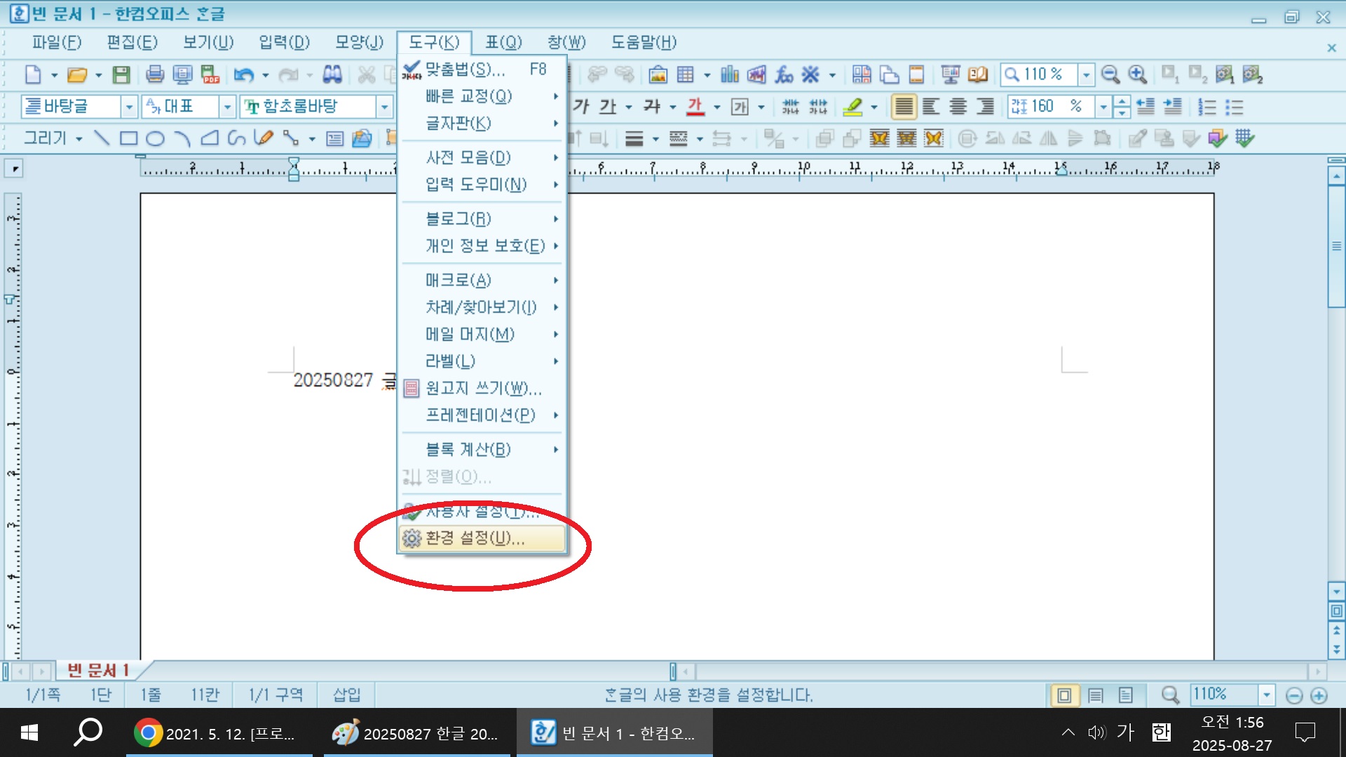Save the document with the floppy disk icon

(121, 74)
